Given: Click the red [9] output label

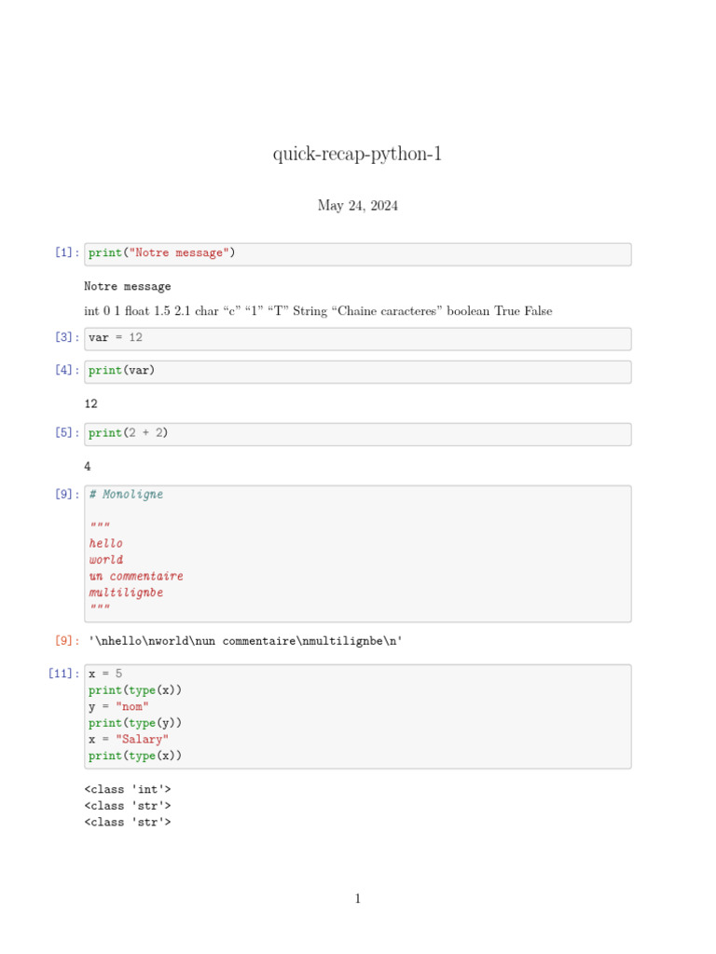Looking at the screenshot, I should point(65,641).
